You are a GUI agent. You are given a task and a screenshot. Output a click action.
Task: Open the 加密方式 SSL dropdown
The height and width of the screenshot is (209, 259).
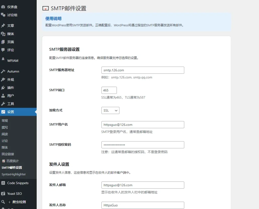[110, 110]
